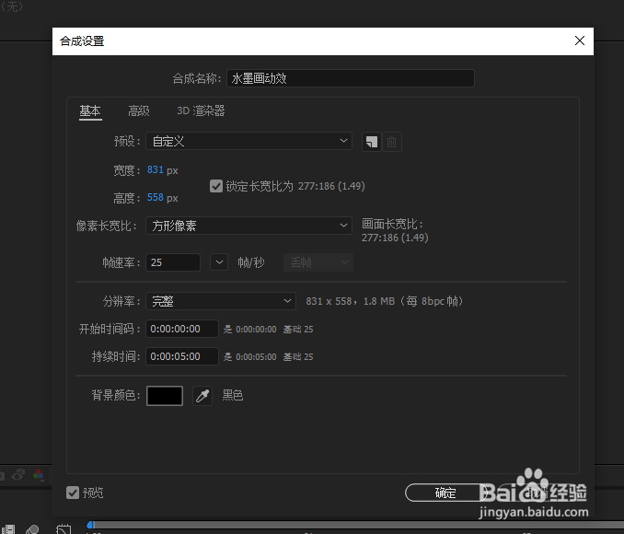Switch to the 基本 tab

pos(90,111)
